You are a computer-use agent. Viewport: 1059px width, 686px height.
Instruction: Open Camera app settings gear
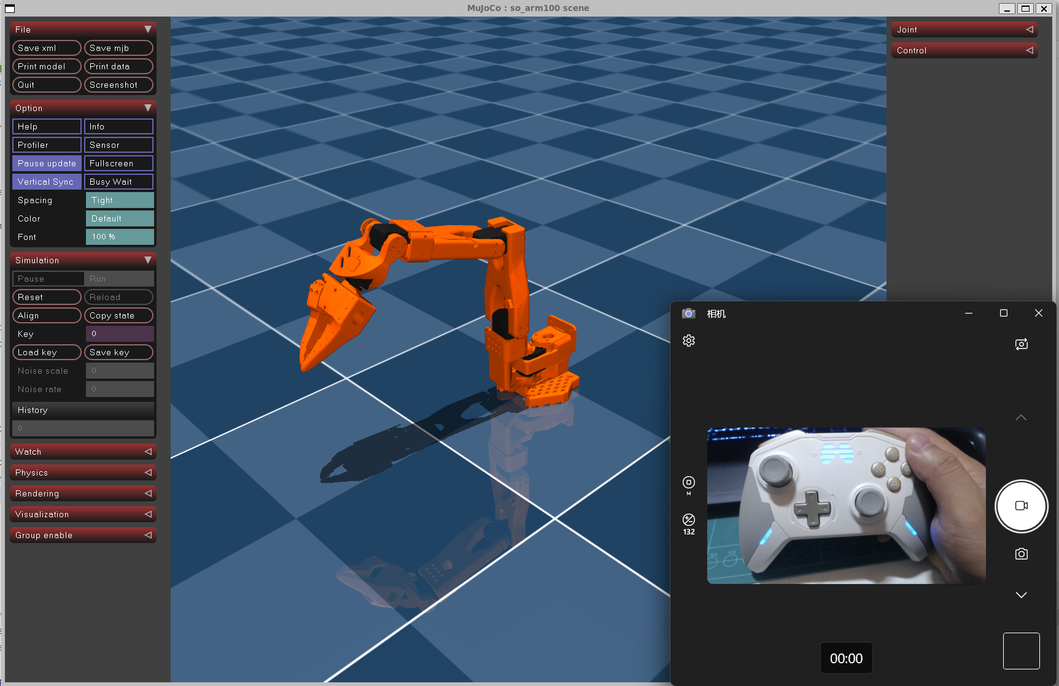tap(689, 341)
